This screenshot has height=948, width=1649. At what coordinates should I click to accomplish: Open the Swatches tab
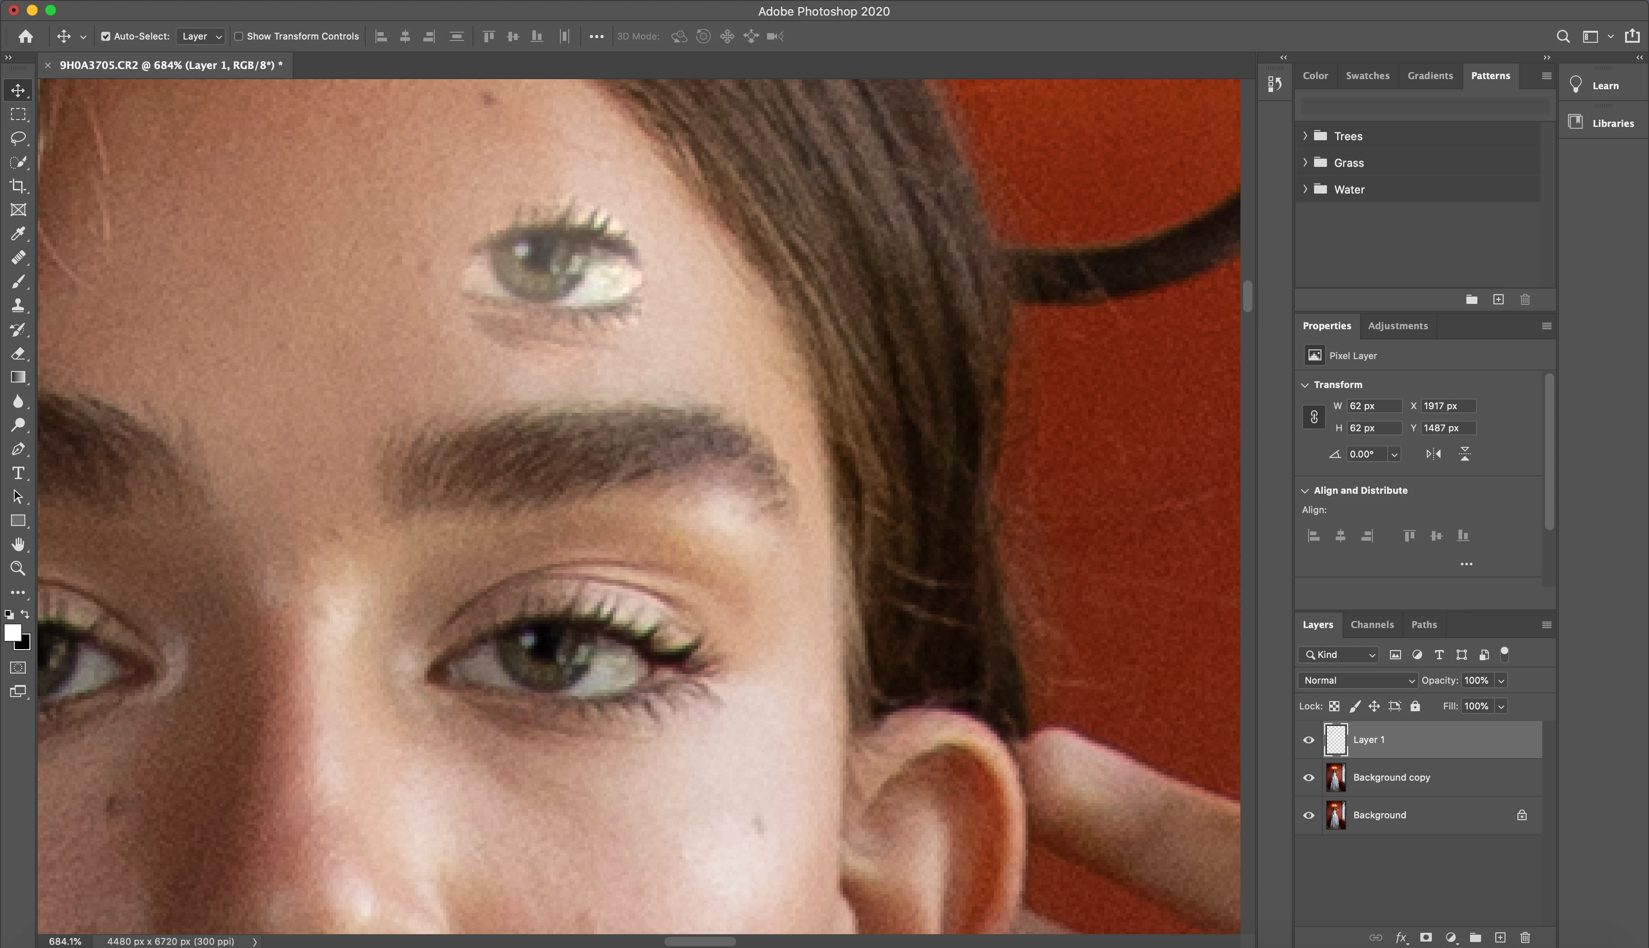point(1367,75)
